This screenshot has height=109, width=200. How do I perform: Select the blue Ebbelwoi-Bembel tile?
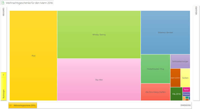coord(165,33)
